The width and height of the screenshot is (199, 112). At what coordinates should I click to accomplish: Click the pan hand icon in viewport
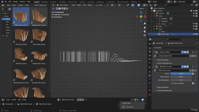pos(145,27)
